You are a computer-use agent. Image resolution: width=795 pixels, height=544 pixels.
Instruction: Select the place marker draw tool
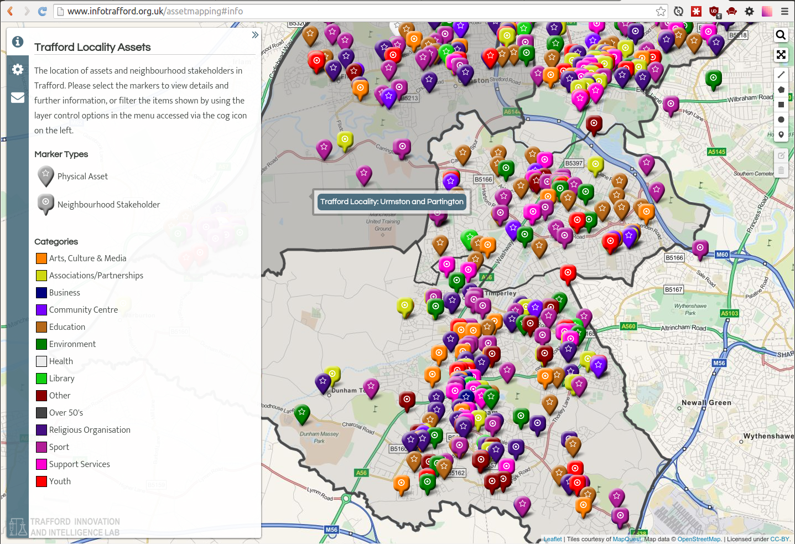(x=781, y=134)
